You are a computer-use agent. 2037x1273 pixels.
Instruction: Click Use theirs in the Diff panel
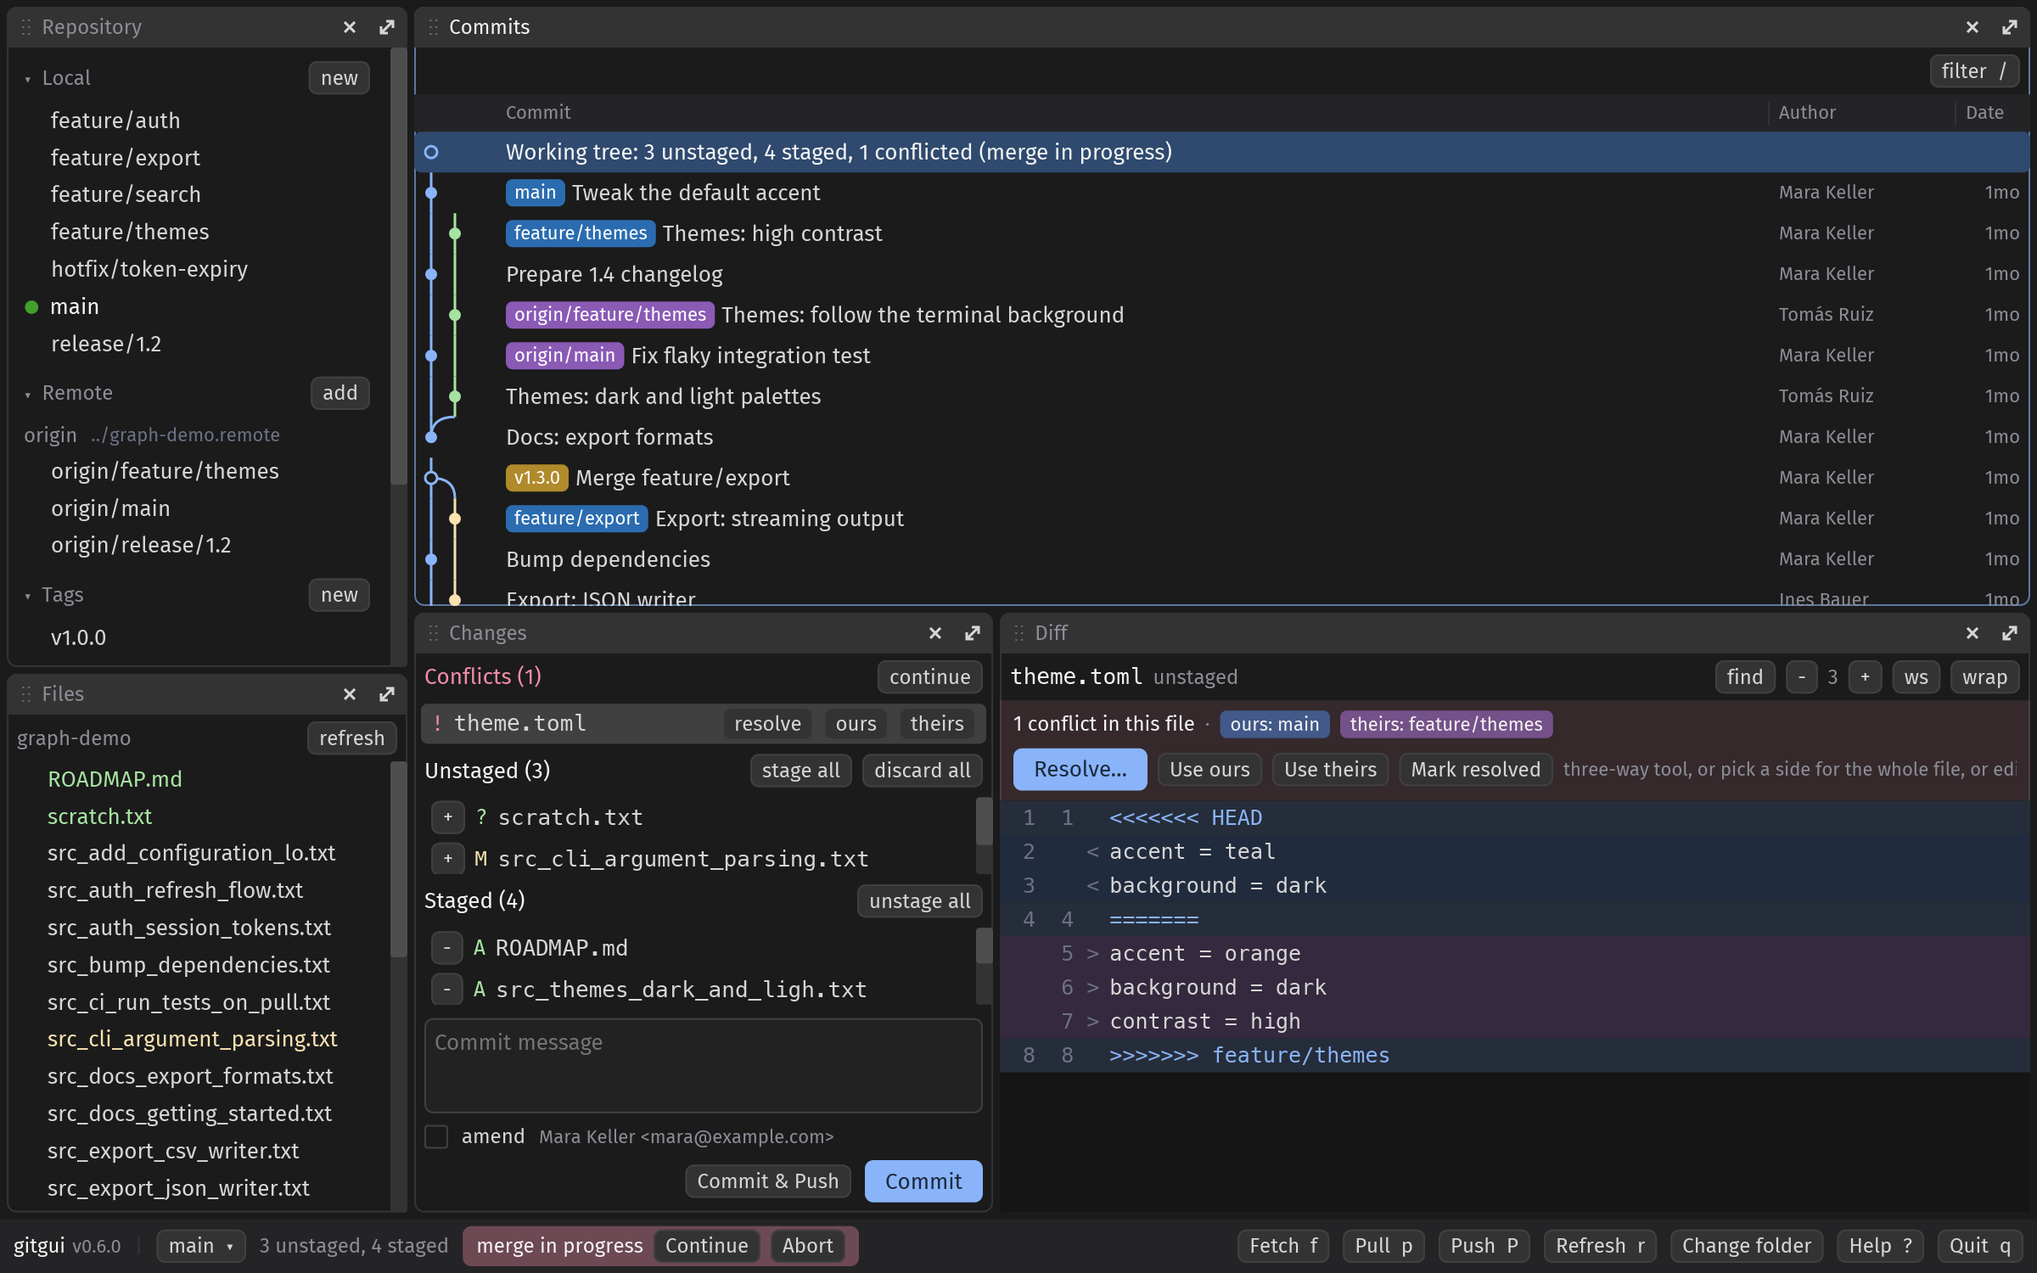tap(1330, 770)
